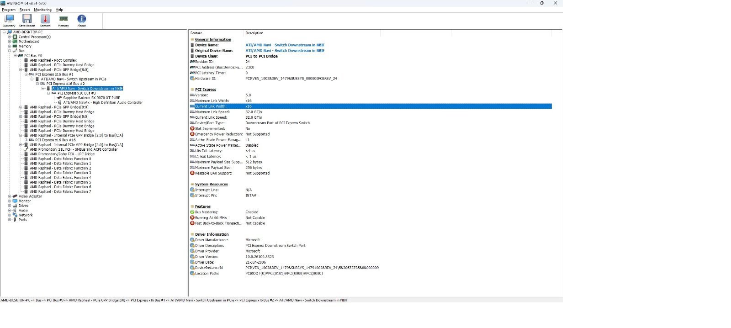
Task: Select PCI Express x16 Bus #1
Action: [x=54, y=74]
